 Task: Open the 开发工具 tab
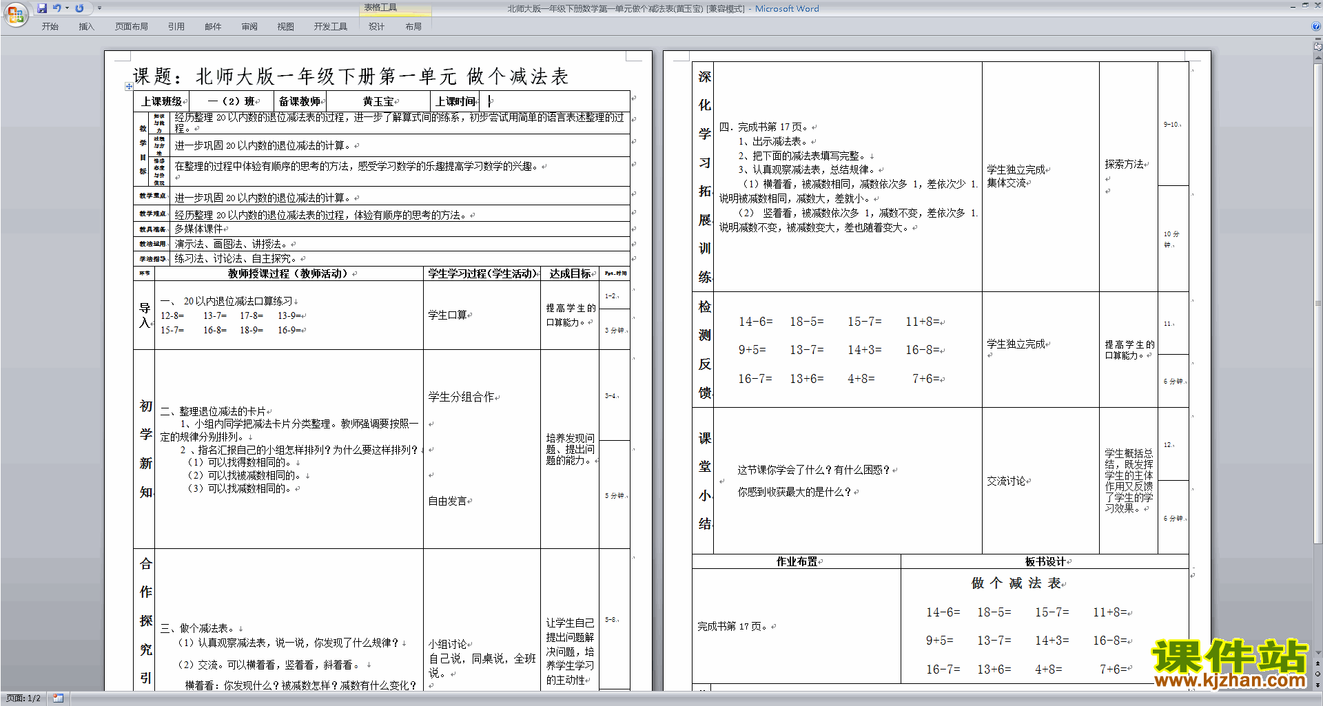(x=331, y=26)
